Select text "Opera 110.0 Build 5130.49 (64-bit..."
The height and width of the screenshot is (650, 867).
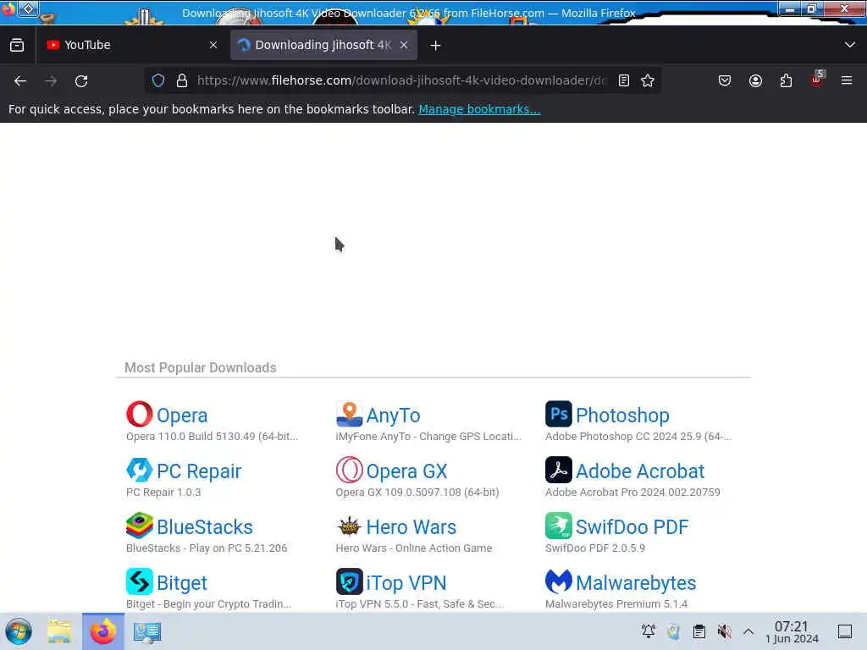(x=212, y=437)
